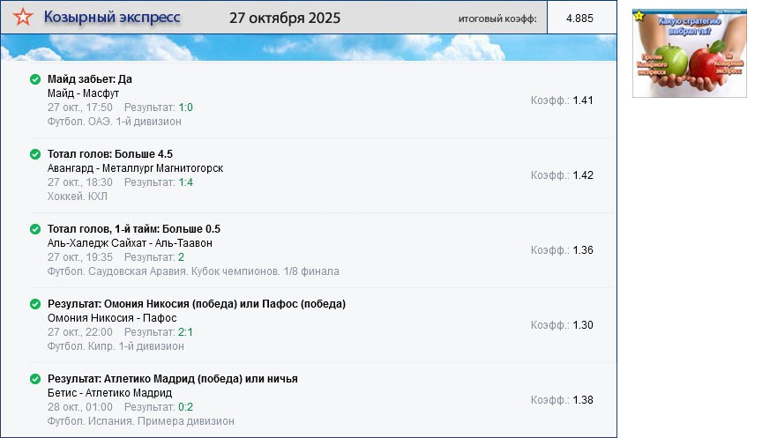Screen dimensions: 762x438
Task: Click the red star logo icon
Action: click(26, 18)
